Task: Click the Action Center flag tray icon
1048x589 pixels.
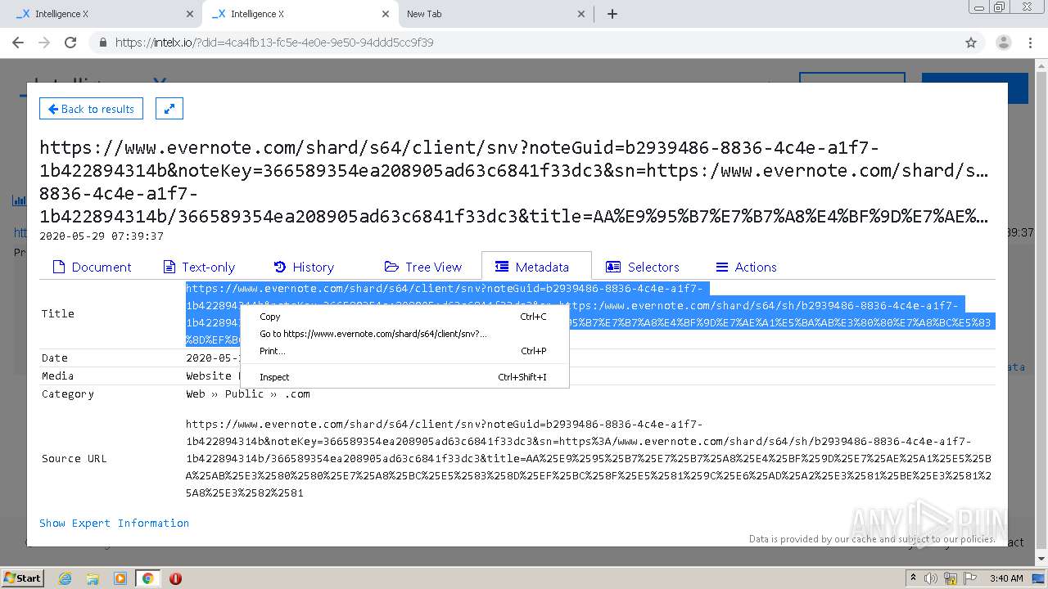Action: (x=970, y=578)
